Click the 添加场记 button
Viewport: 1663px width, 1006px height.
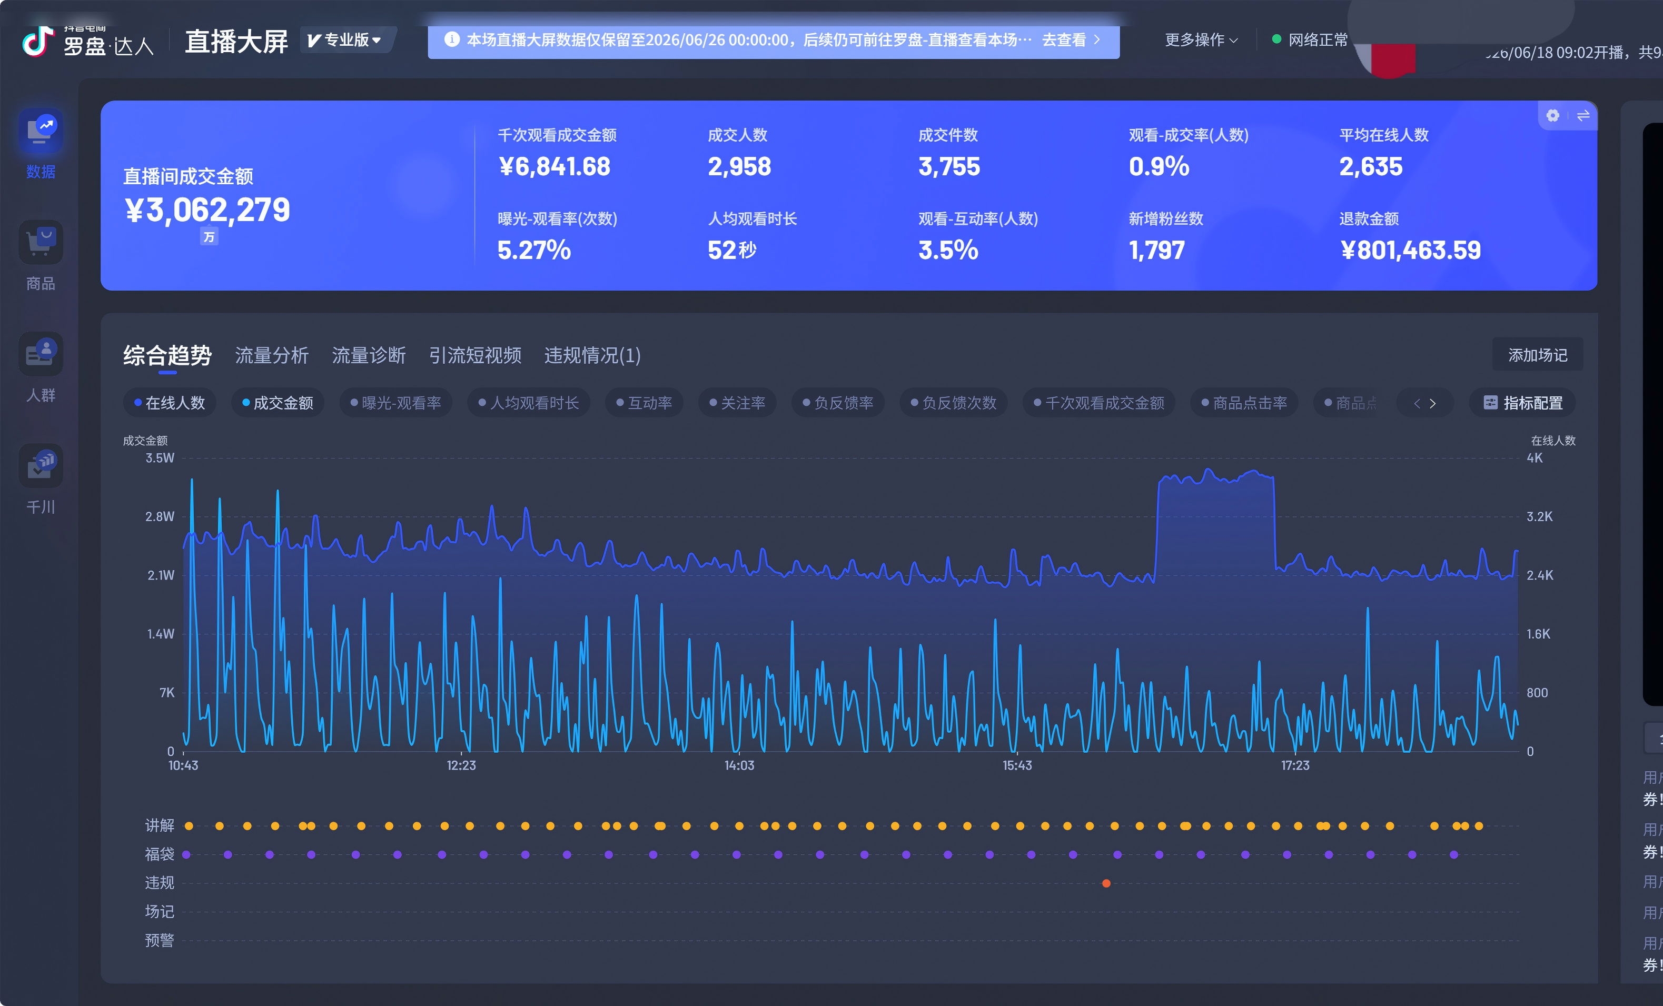click(x=1538, y=355)
